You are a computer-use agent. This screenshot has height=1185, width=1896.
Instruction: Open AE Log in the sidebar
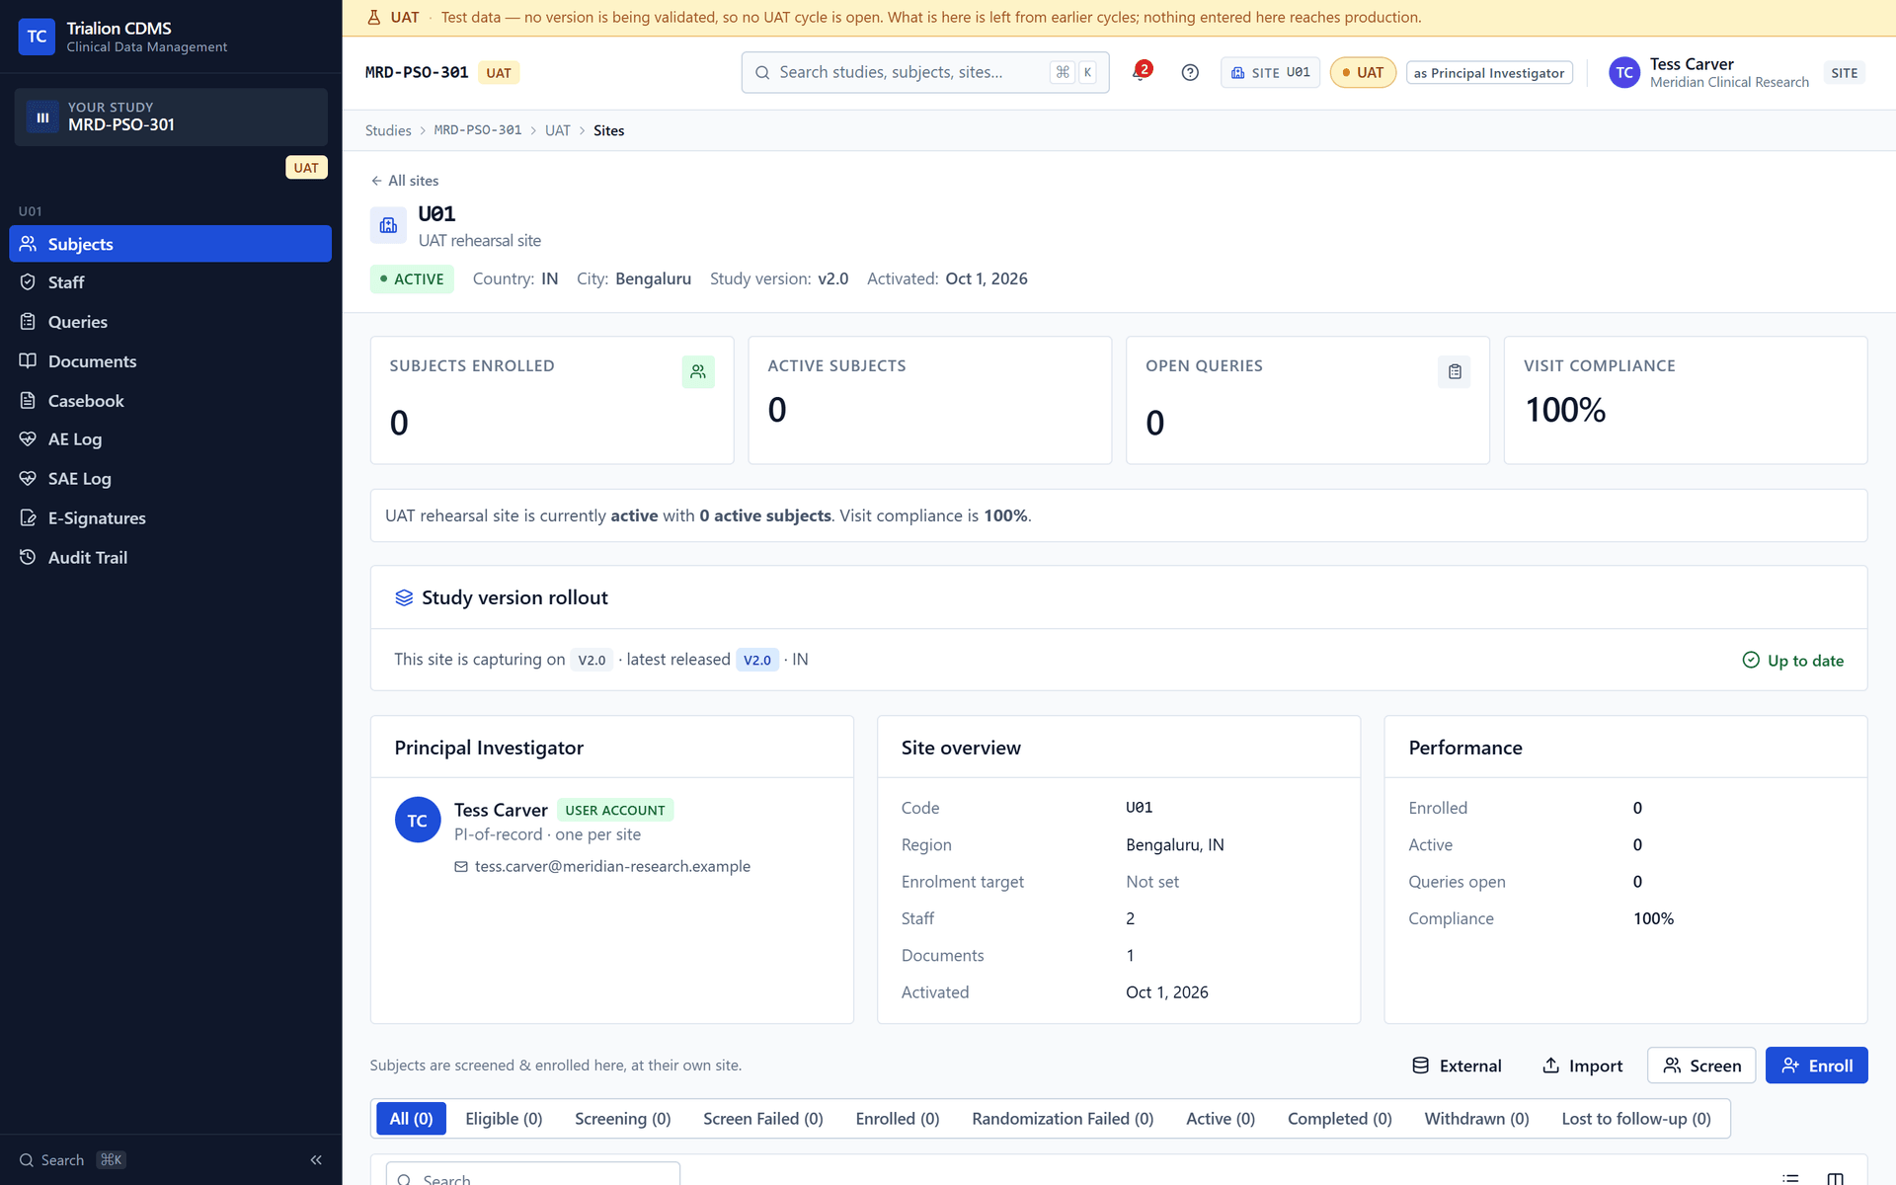(170, 439)
